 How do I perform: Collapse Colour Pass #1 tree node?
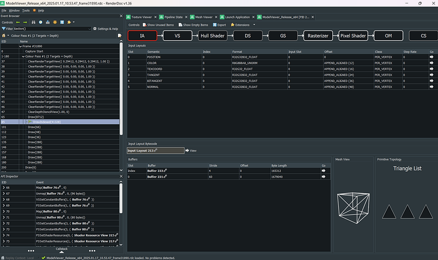coord(23,56)
